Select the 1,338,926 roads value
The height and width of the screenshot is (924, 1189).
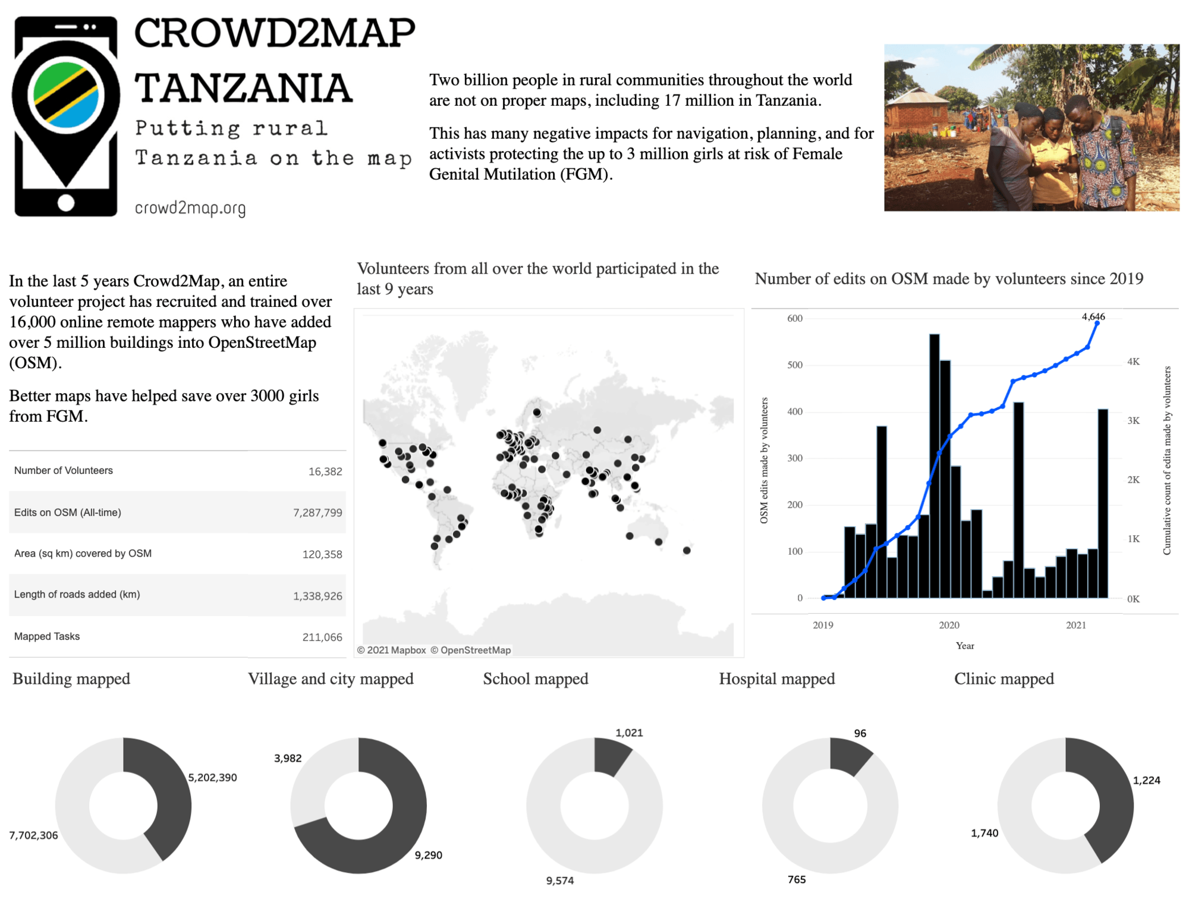pyautogui.click(x=317, y=596)
